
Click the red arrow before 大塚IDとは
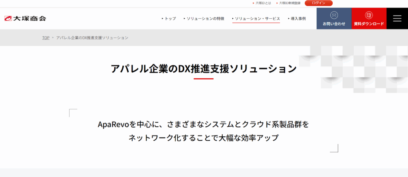pos(253,3)
